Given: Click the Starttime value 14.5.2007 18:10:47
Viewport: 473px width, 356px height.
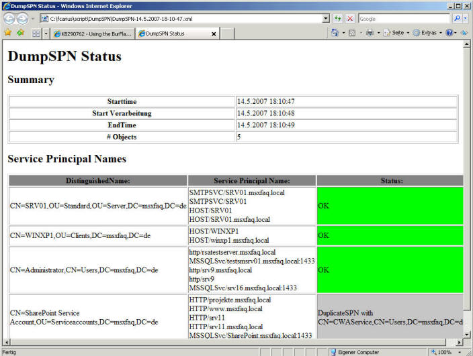Looking at the screenshot, I should click(266, 101).
